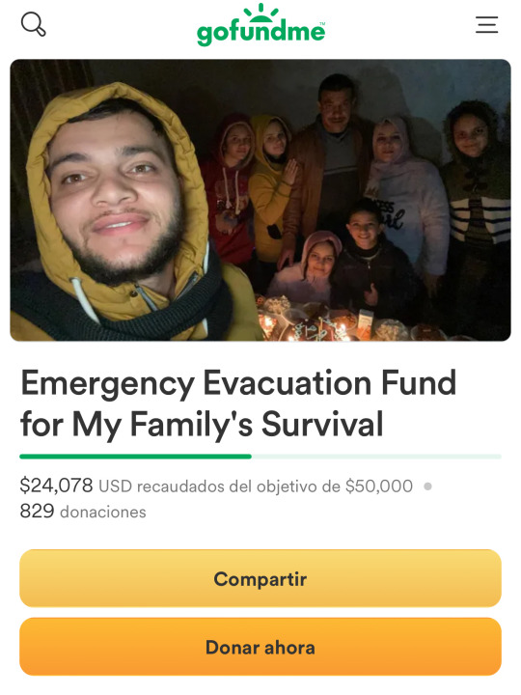
Task: Click the unfilled part of the progress bar
Action: (376, 456)
